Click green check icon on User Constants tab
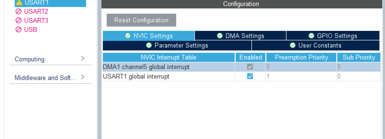 [293, 45]
